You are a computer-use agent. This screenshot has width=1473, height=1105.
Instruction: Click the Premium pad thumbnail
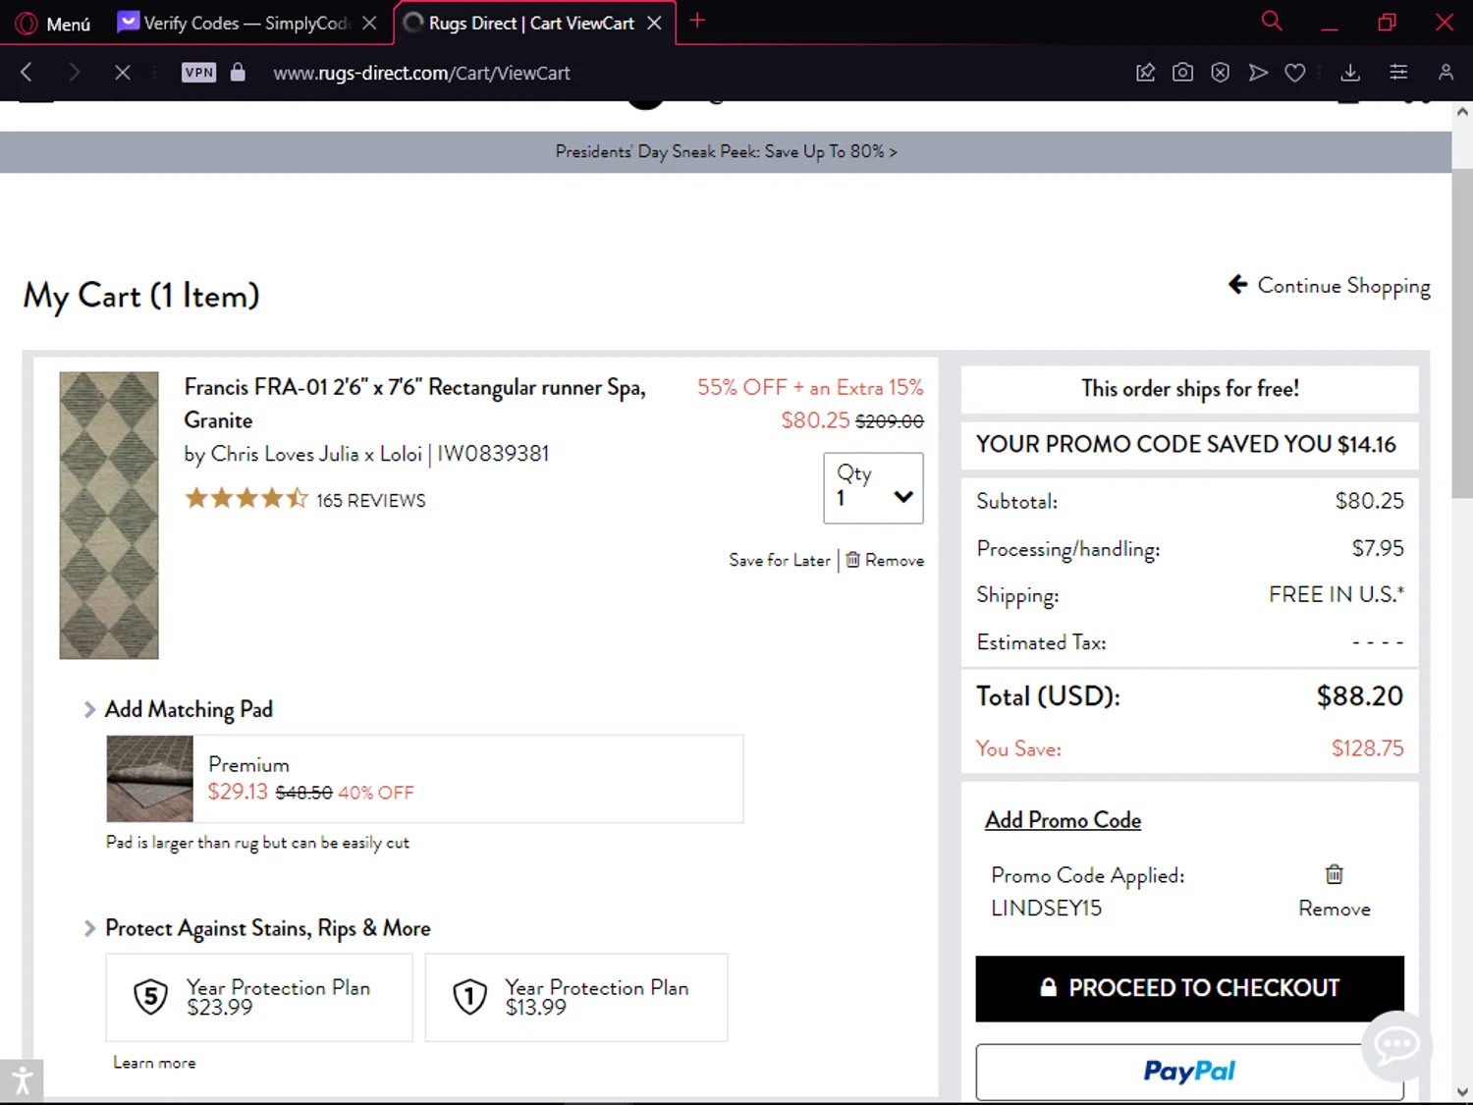(150, 779)
